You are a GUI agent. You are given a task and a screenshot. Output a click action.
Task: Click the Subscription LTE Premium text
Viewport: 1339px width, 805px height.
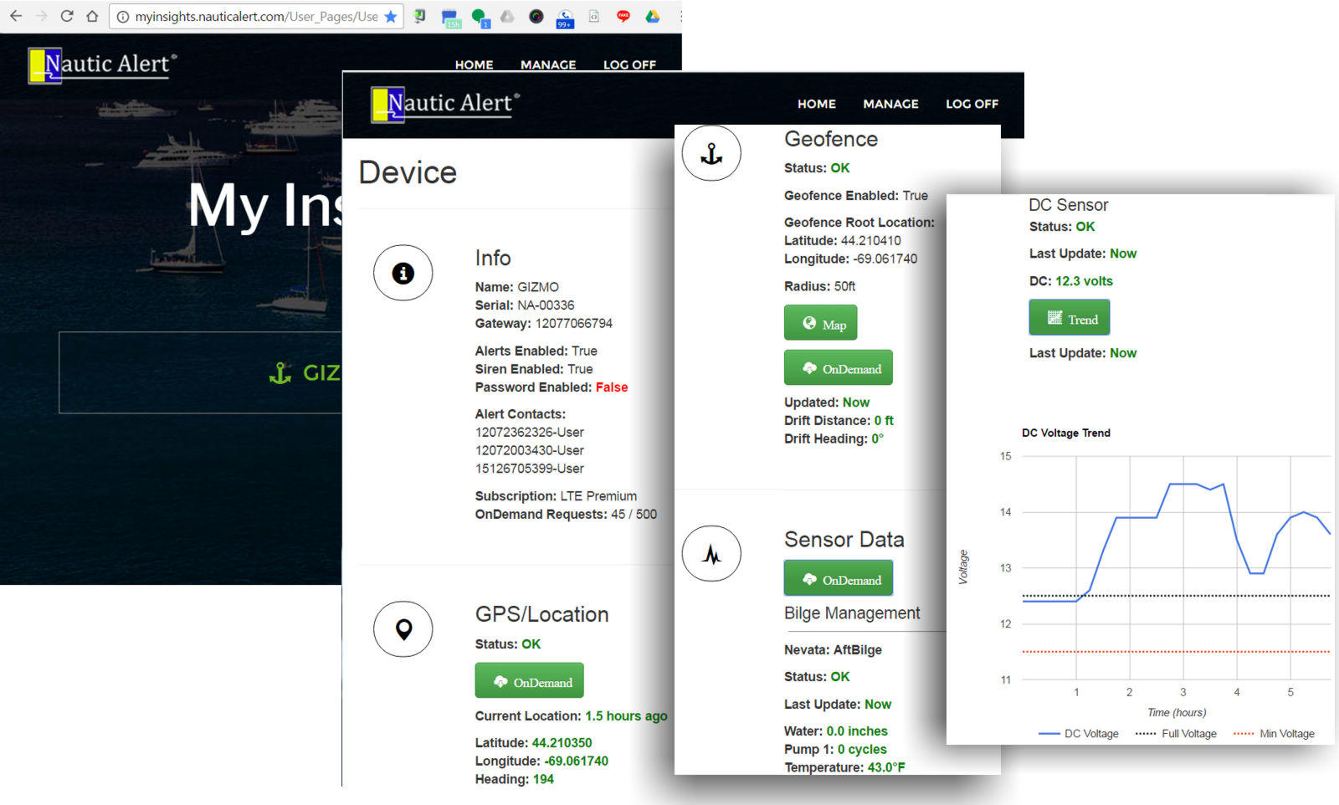tap(556, 496)
